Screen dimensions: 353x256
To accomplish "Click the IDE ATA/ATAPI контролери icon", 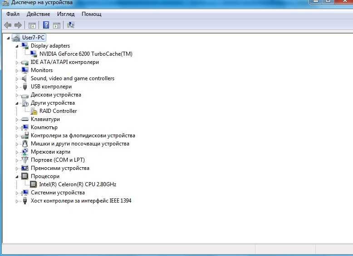I will [25, 63].
